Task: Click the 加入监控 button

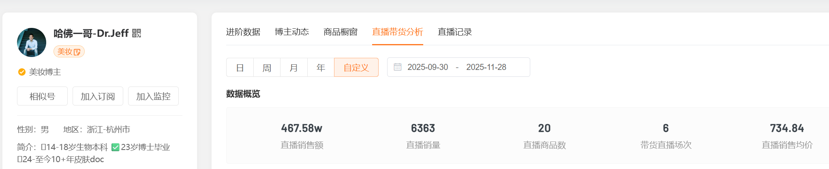Action: pyautogui.click(x=153, y=96)
